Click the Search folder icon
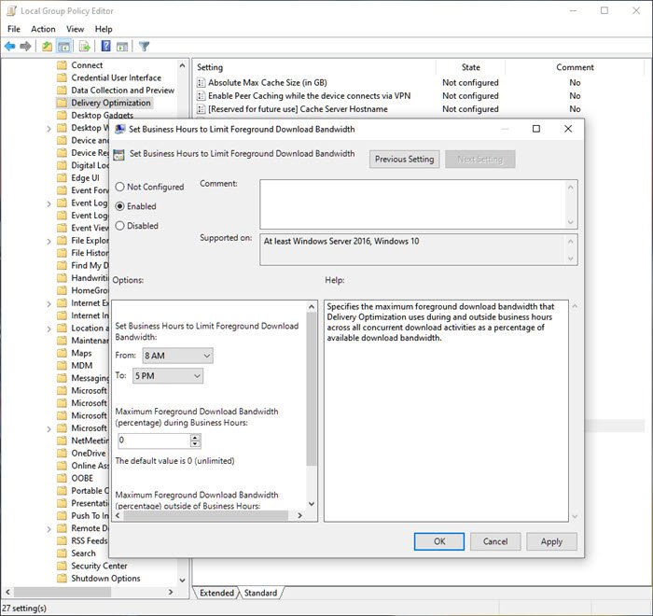 (x=62, y=553)
